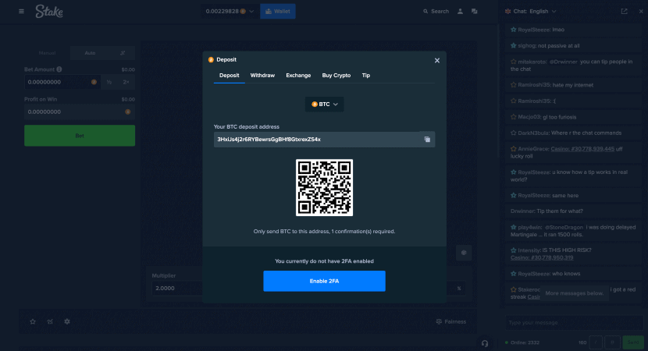Click the Type your message field
Screen dimensions: 648x351
(574, 322)
